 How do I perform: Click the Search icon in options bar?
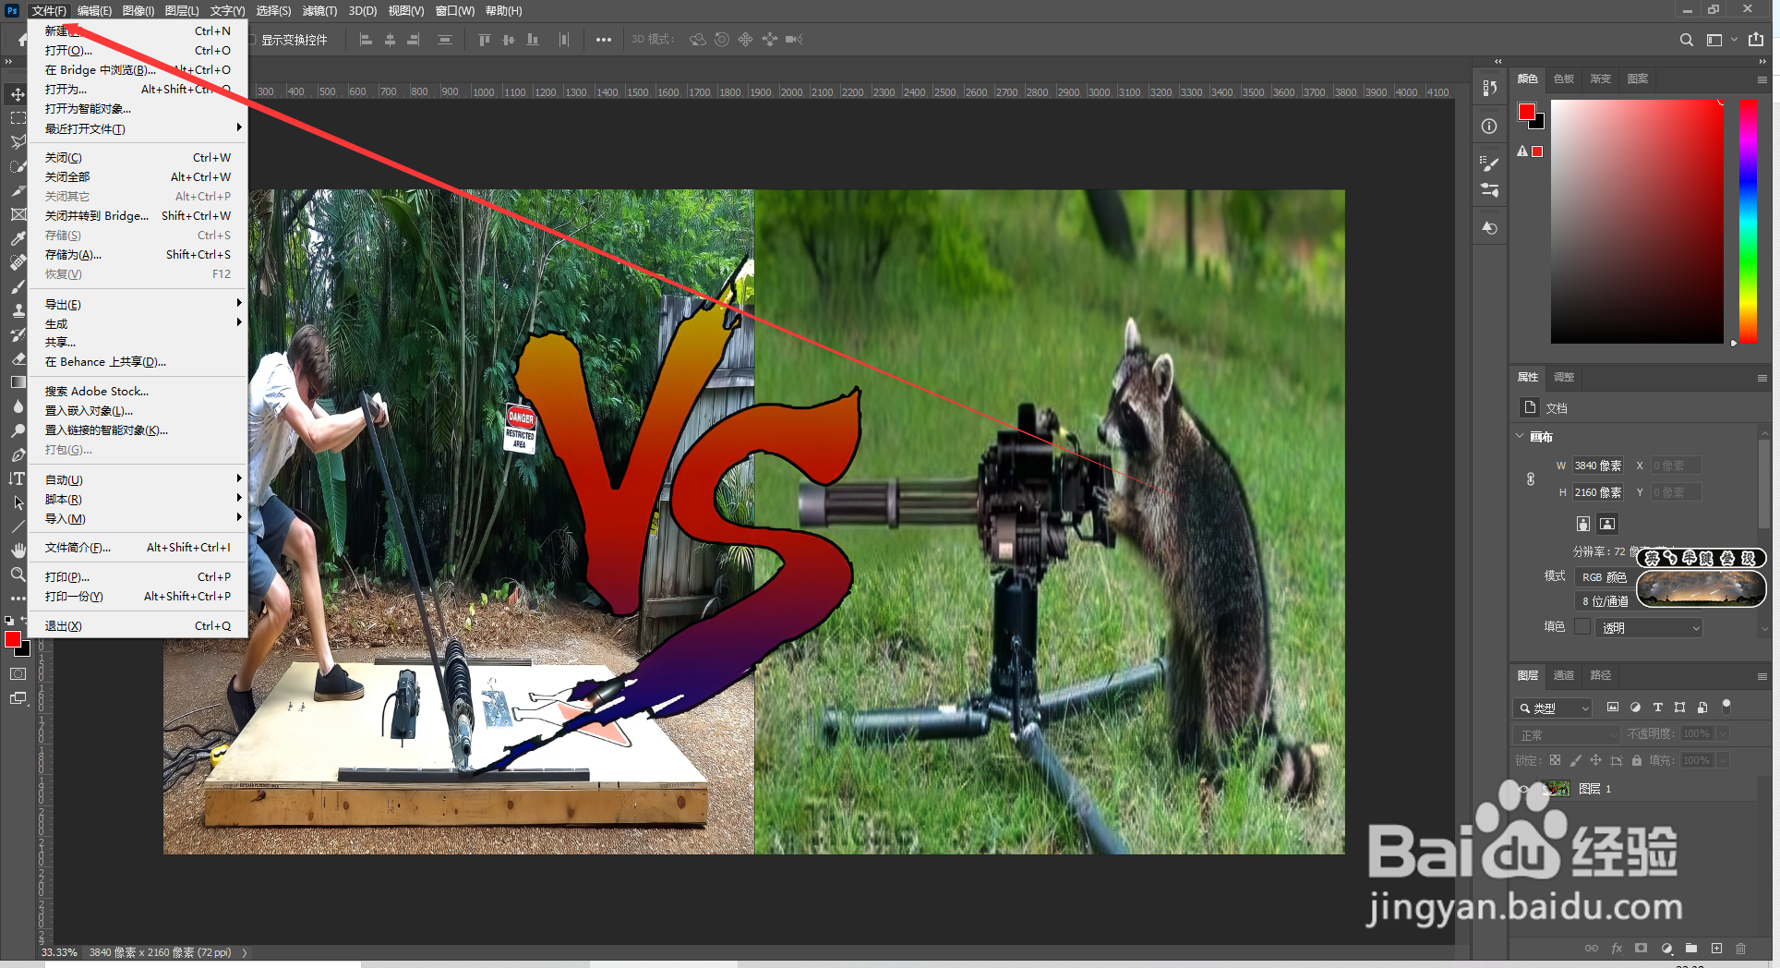(x=1687, y=40)
